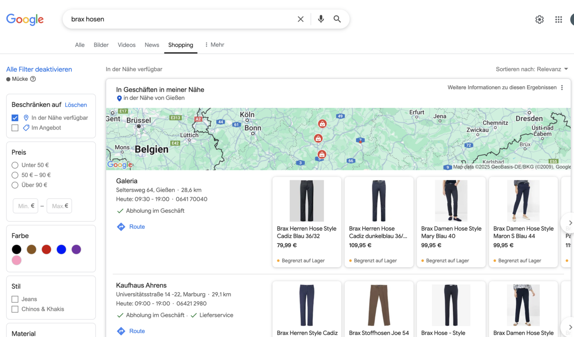Open Brax Damen Hose Style Mary Blau 40

pyautogui.click(x=451, y=222)
